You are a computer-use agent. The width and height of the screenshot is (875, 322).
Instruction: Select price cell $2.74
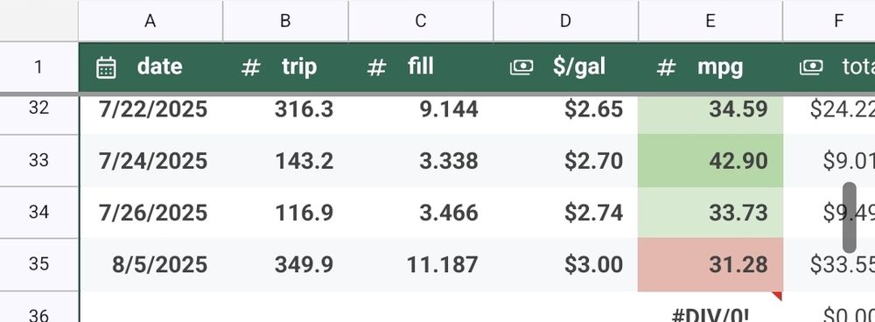pos(565,213)
